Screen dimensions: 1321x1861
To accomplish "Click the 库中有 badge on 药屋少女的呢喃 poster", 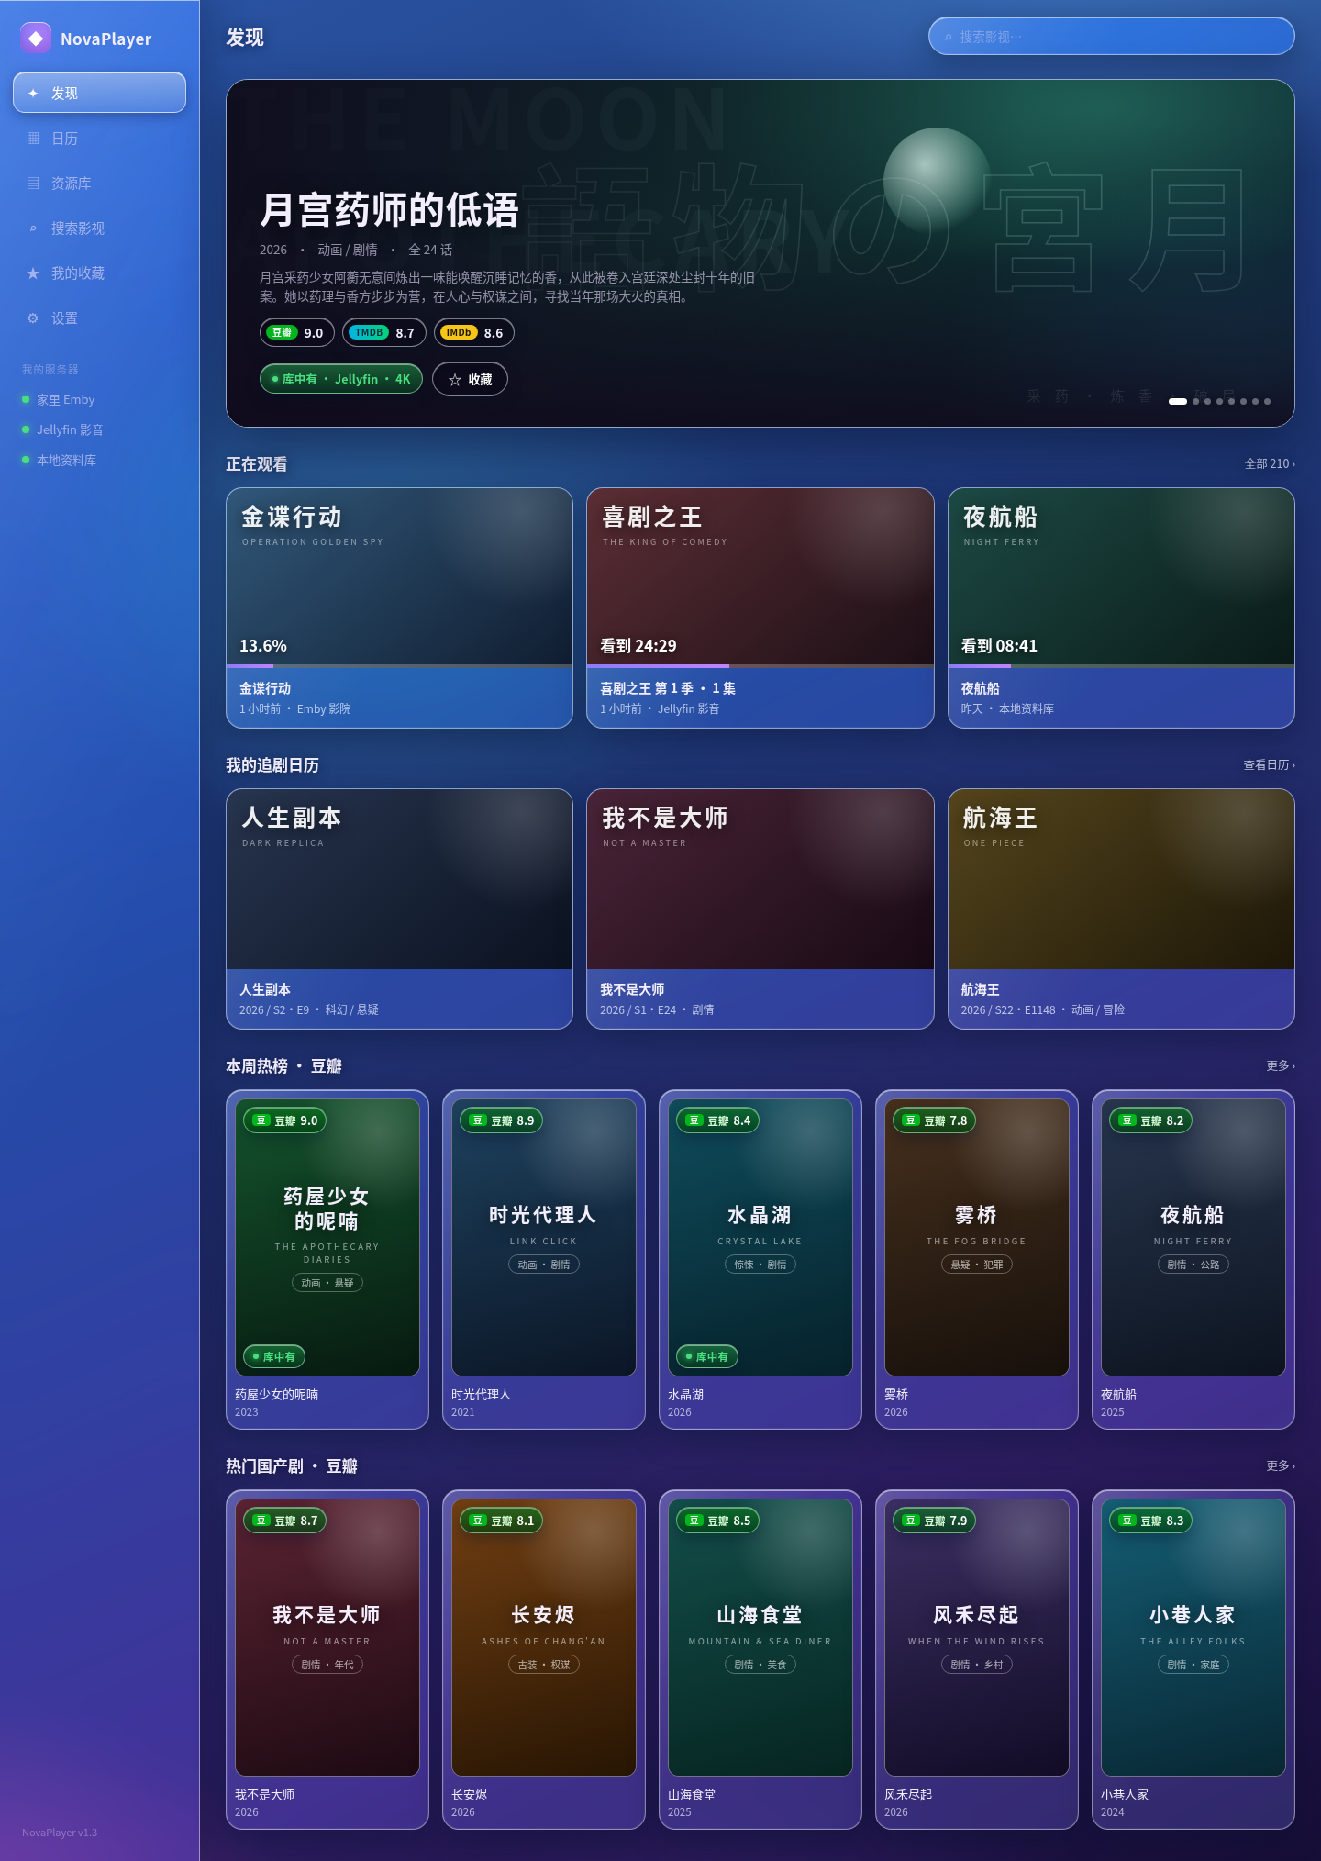I will tap(274, 1356).
